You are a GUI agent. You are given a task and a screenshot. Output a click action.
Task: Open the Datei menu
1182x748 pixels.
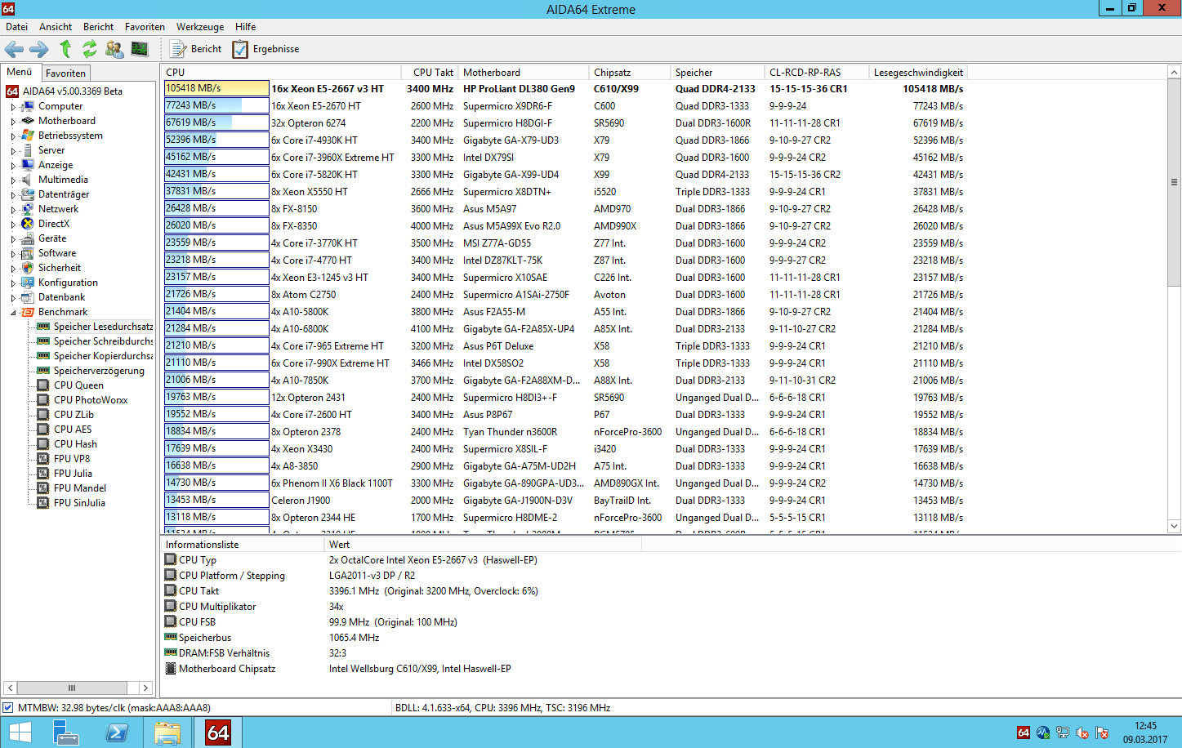16,27
